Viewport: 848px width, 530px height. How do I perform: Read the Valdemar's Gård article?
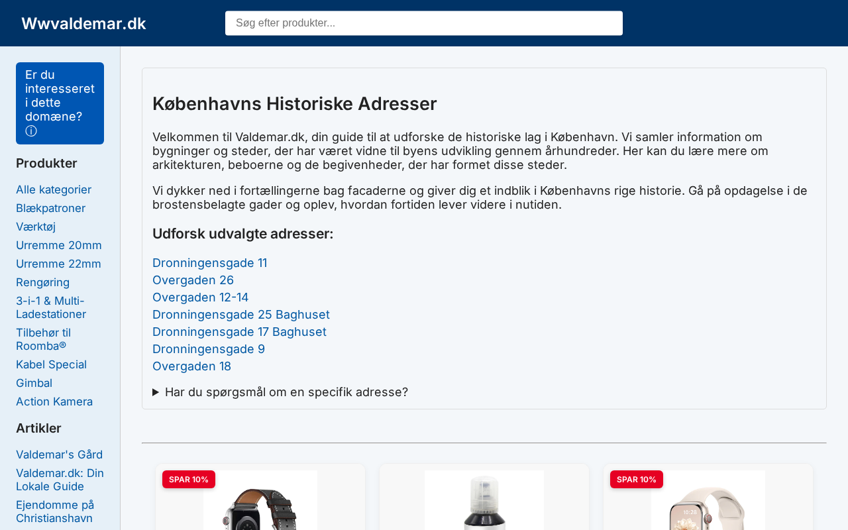point(59,454)
